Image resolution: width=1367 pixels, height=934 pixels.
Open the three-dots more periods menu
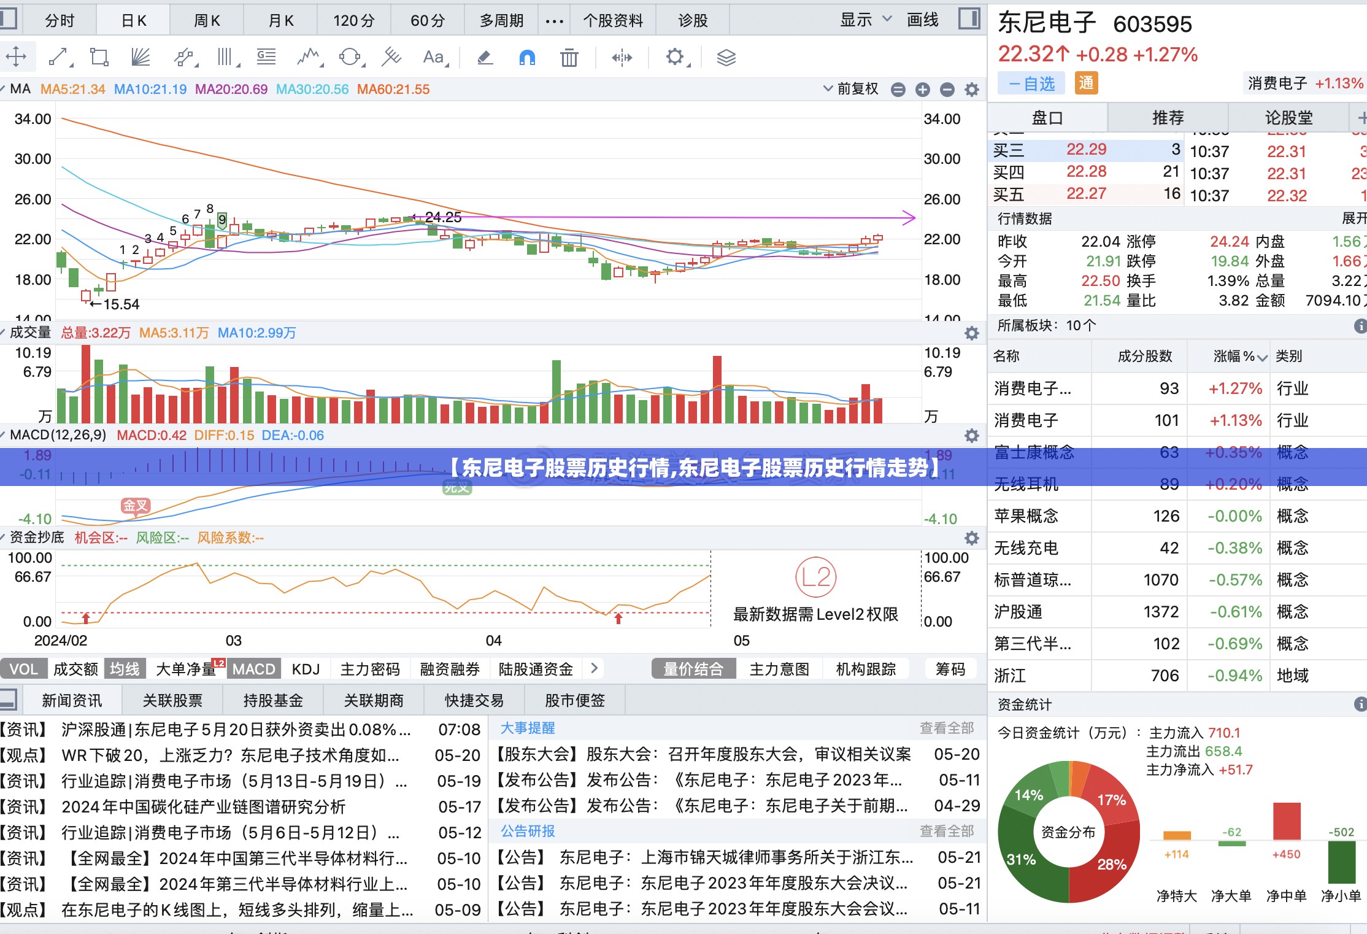coord(554,21)
